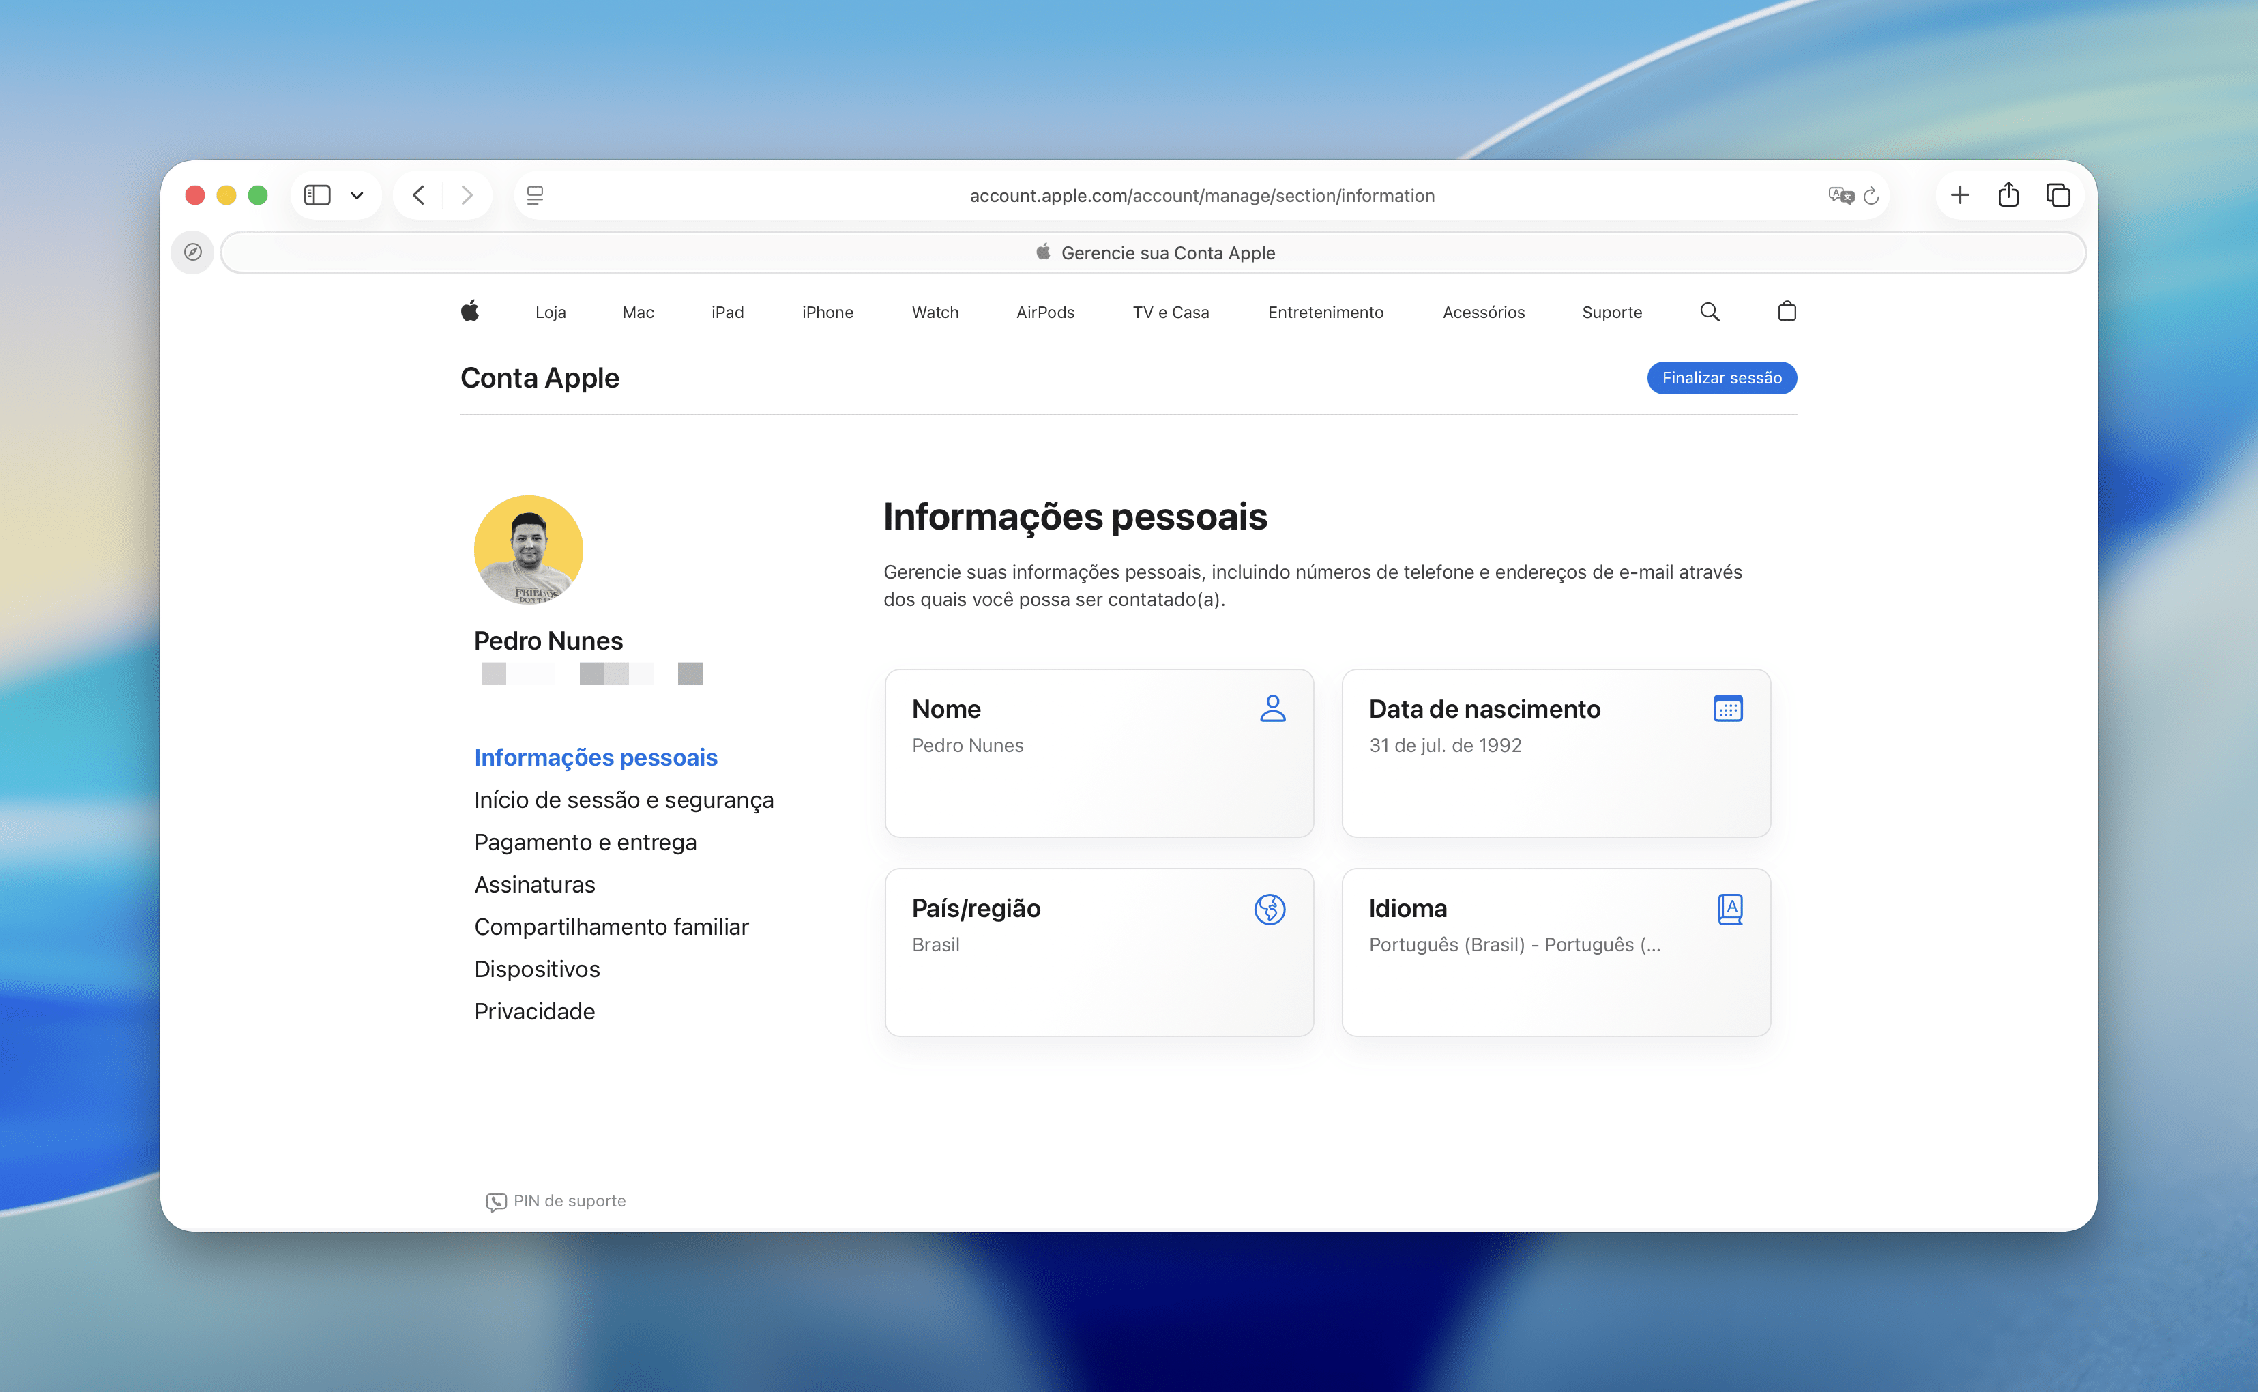Image resolution: width=2258 pixels, height=1392 pixels.
Task: Toggle the Safari sidebar
Action: coord(317,195)
